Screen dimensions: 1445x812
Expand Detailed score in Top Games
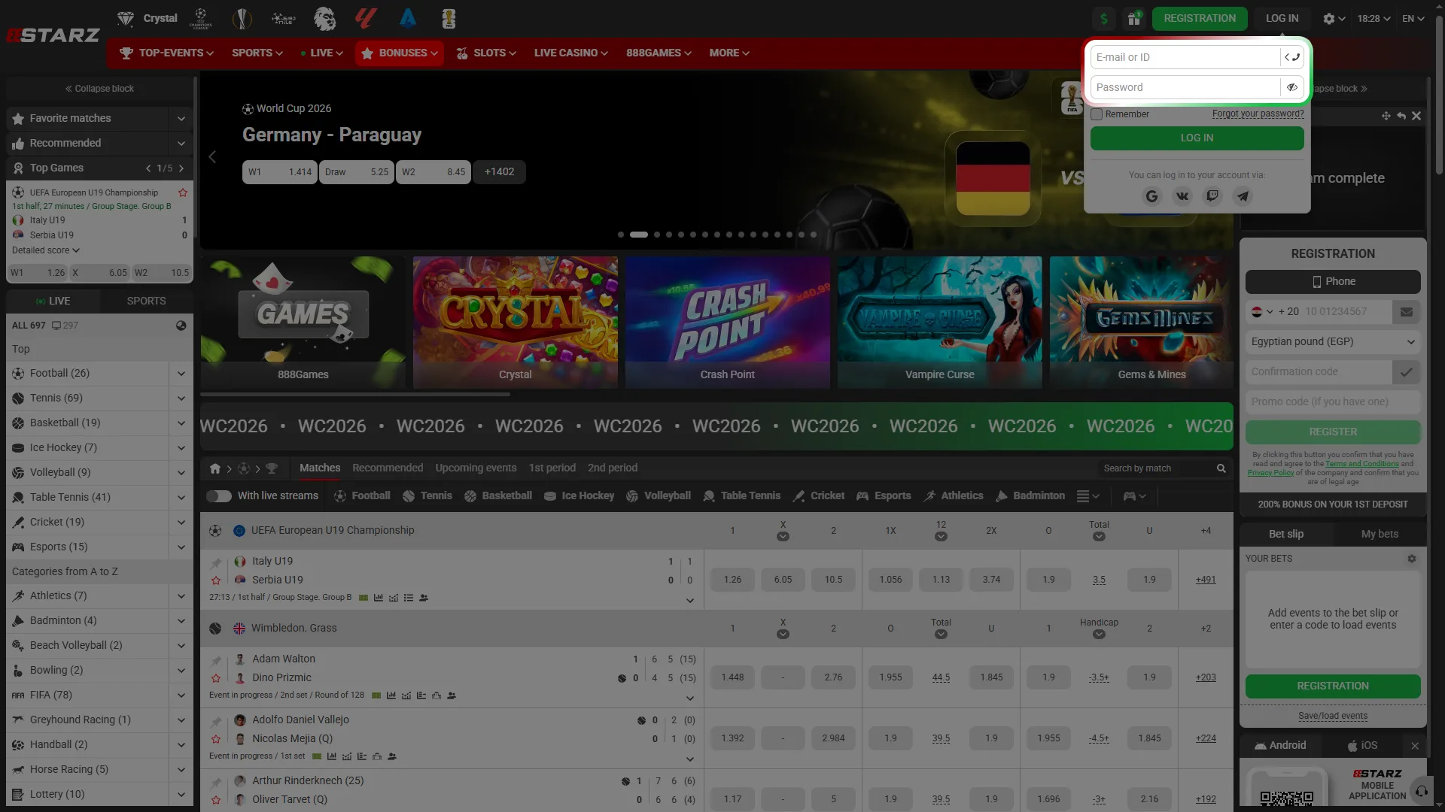(46, 250)
